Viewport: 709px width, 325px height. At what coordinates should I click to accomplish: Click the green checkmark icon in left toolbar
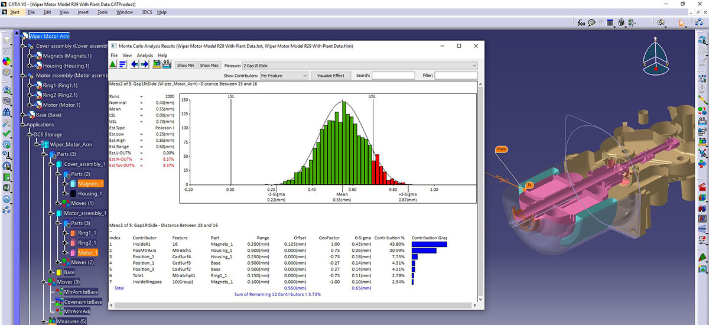[x=6, y=135]
